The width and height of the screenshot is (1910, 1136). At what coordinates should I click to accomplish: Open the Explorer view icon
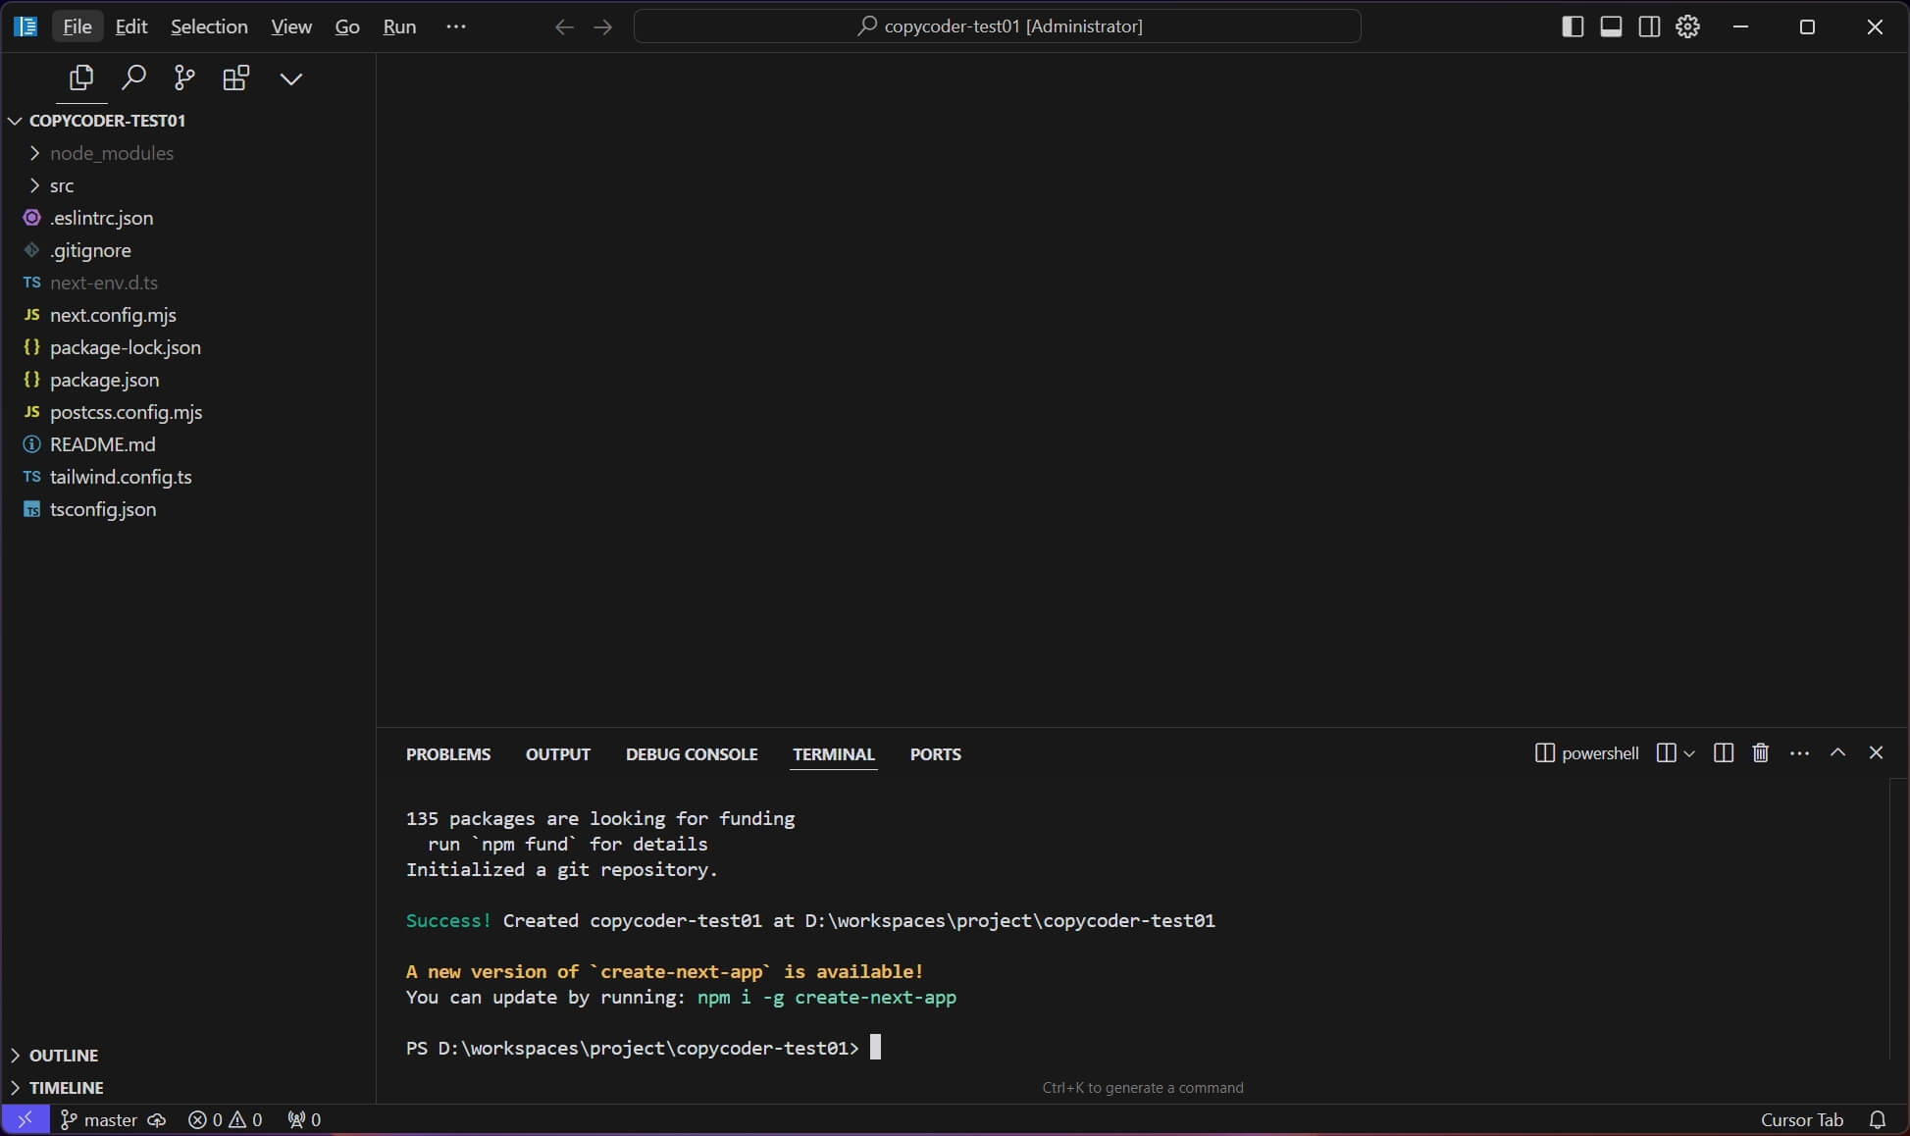(81, 77)
